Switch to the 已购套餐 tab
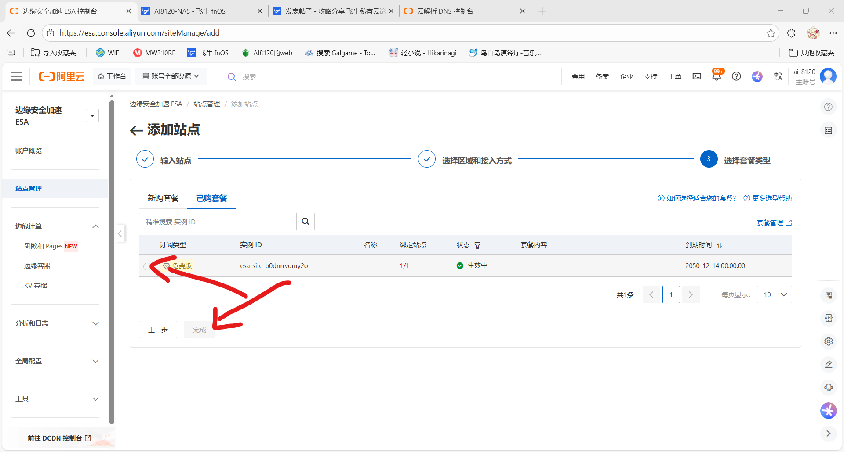 click(211, 198)
